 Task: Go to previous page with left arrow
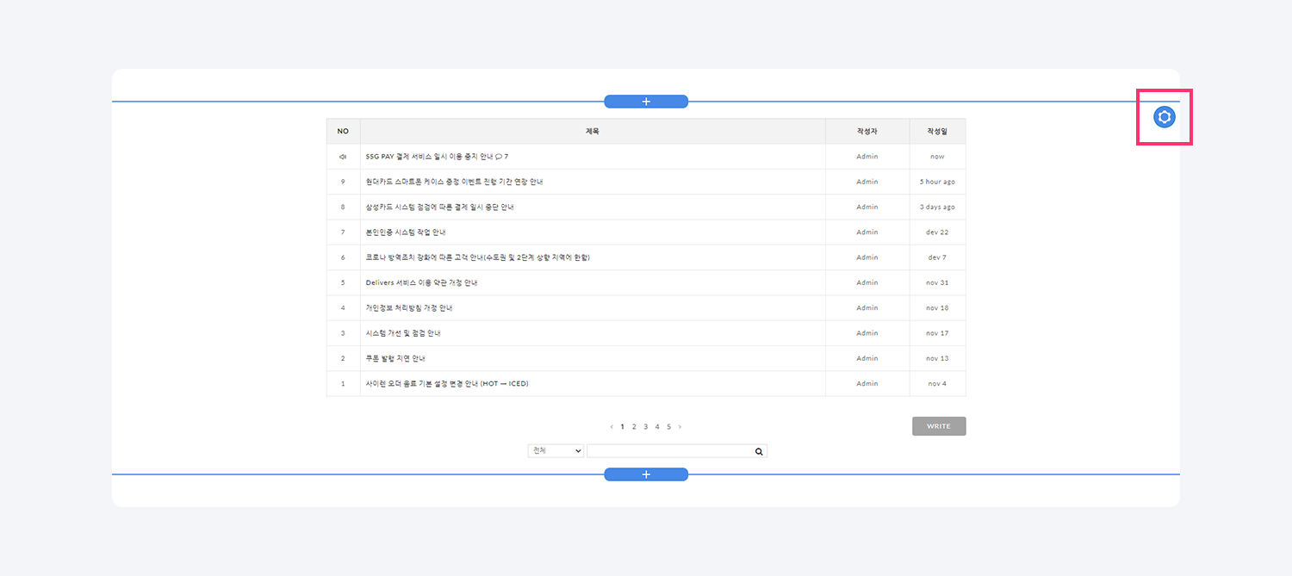[612, 427]
